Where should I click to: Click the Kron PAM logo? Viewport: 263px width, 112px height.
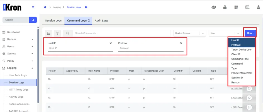(12, 7)
